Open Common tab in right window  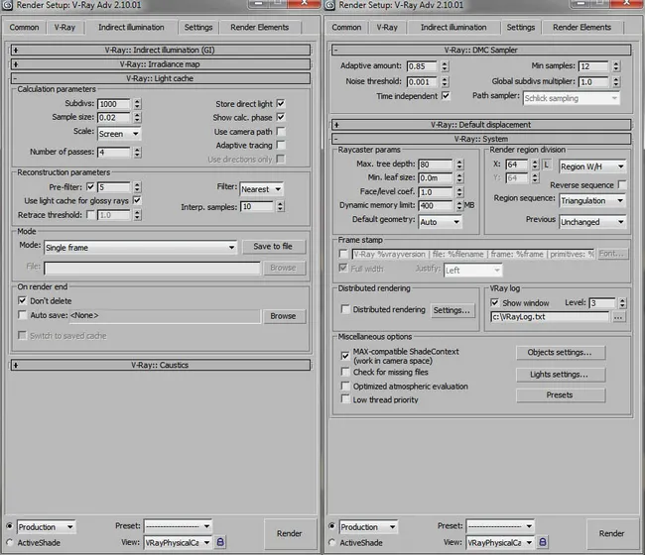(x=346, y=27)
